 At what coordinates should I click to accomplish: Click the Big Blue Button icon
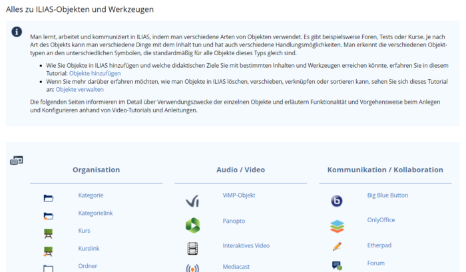(x=337, y=201)
